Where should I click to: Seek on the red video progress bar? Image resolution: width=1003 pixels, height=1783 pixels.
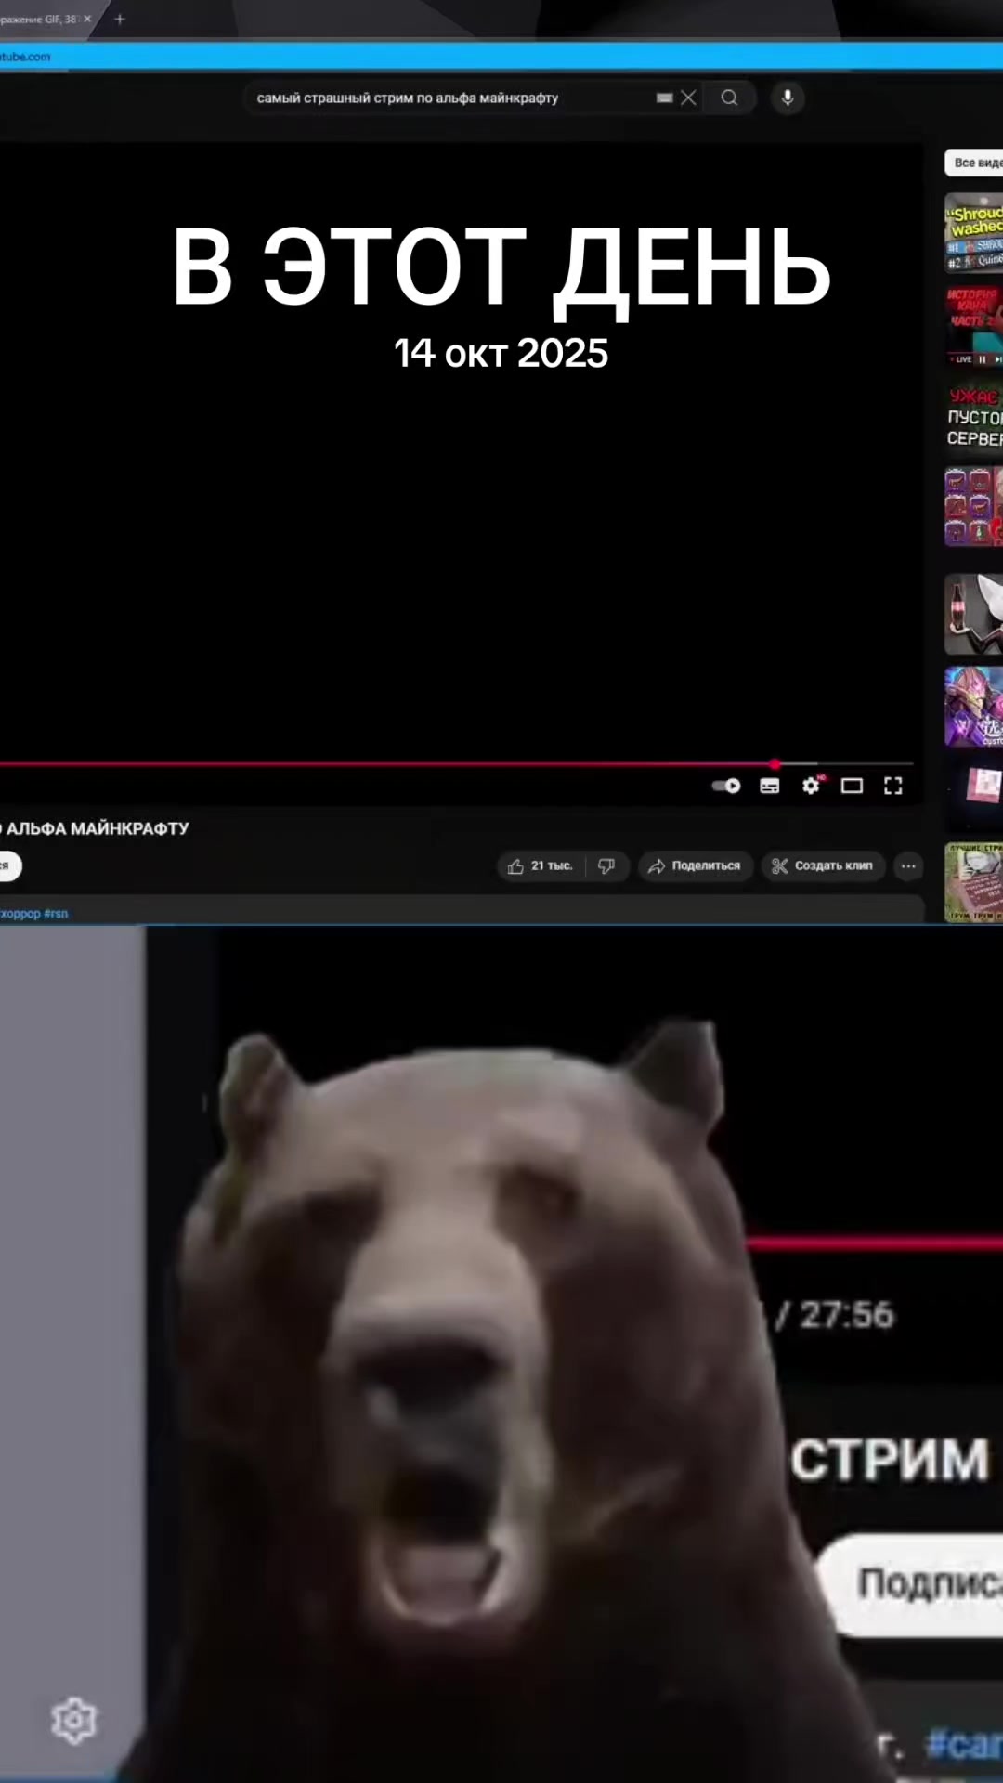coord(455,764)
